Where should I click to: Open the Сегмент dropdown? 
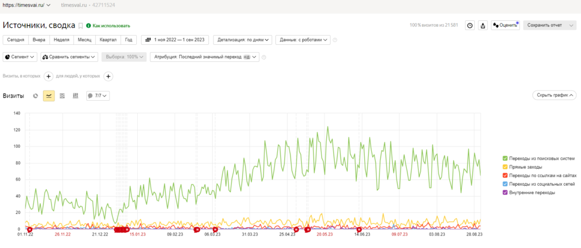(x=20, y=57)
